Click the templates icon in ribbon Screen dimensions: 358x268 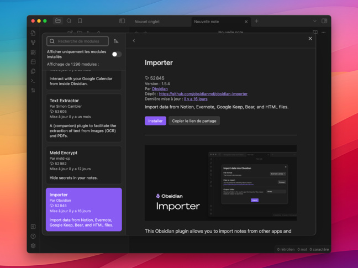[x=33, y=71]
